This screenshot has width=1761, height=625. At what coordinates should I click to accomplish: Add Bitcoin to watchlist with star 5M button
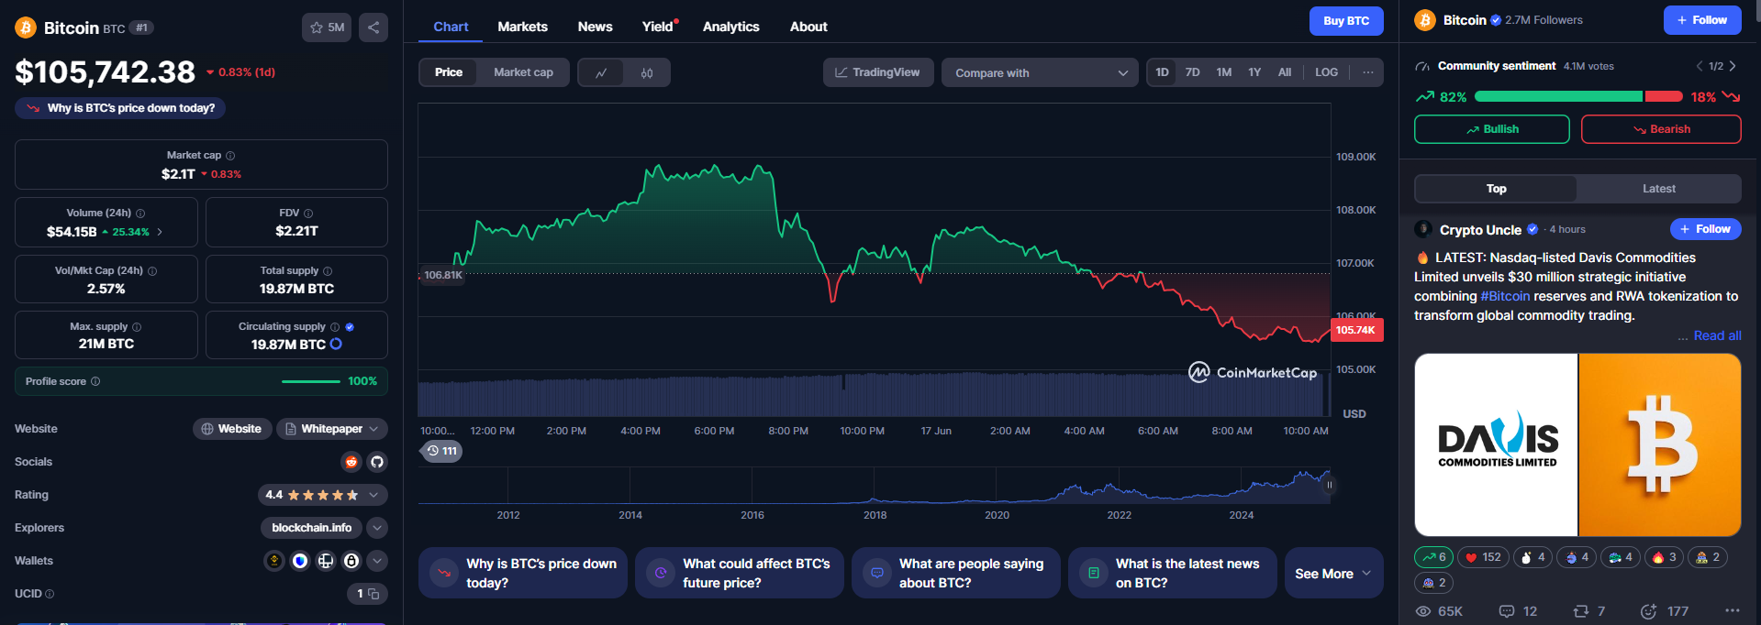tap(327, 27)
